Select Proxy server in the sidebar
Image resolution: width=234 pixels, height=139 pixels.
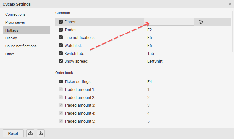point(15,22)
